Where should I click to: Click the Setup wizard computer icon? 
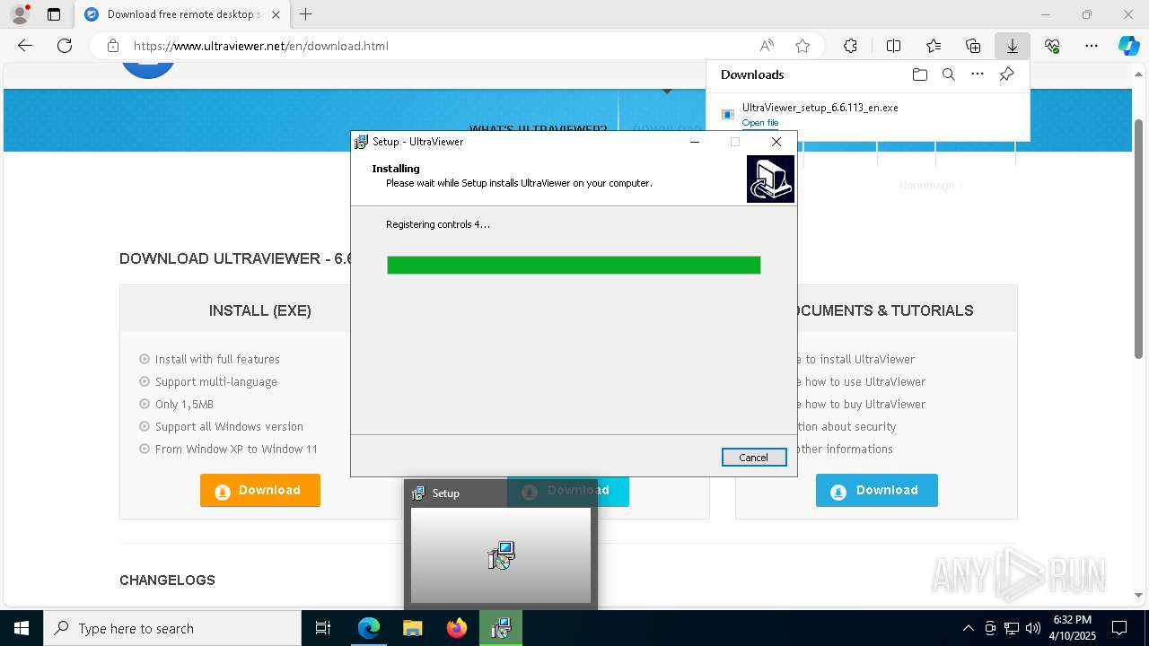click(770, 179)
